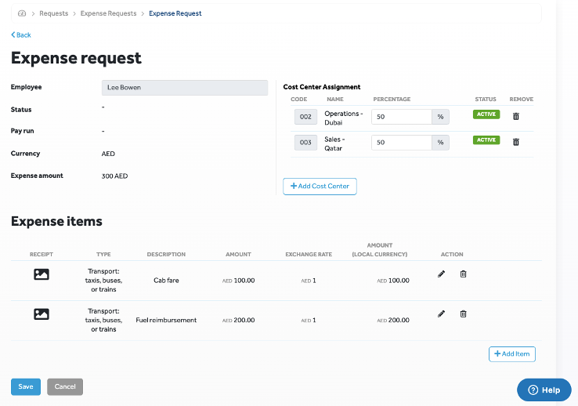Edit the Cab fare expense item
Screen dimensions: 578x406
[441, 274]
